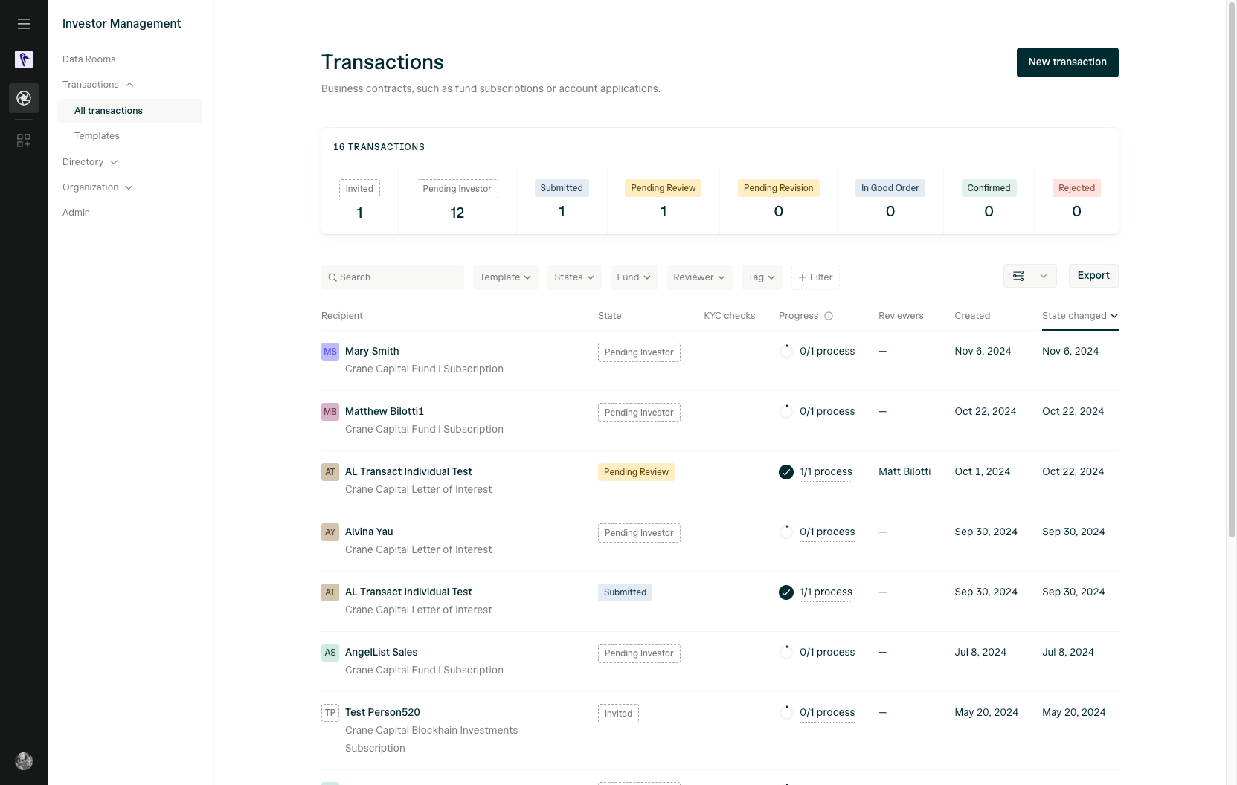Open the Reviewer filter dropdown

coord(699,277)
